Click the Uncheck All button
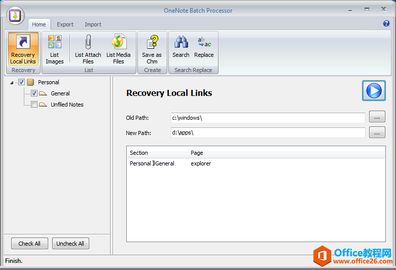The width and height of the screenshot is (396, 270). (x=70, y=244)
